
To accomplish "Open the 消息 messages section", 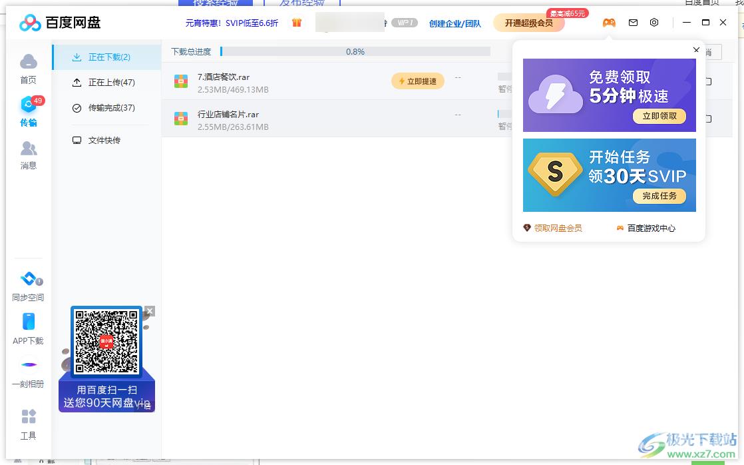I will click(x=29, y=155).
